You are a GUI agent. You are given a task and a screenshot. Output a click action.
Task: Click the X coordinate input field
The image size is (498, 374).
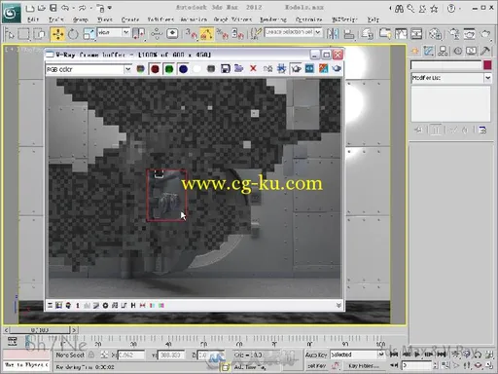130,355
